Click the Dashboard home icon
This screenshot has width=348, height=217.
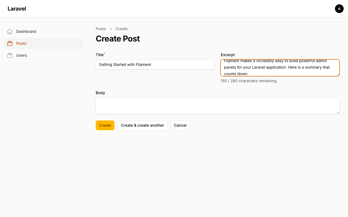(x=10, y=31)
